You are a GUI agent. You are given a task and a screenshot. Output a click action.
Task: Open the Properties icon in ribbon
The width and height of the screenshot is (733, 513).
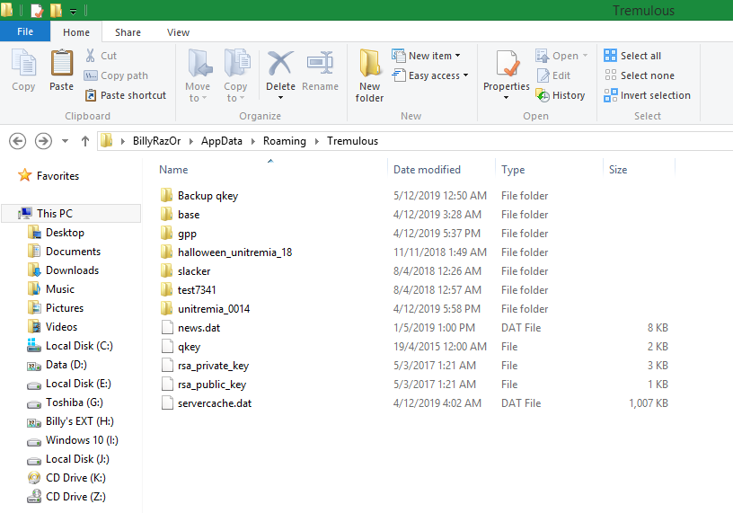coord(507,68)
